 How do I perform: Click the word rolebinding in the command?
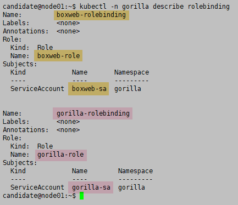[208, 7]
